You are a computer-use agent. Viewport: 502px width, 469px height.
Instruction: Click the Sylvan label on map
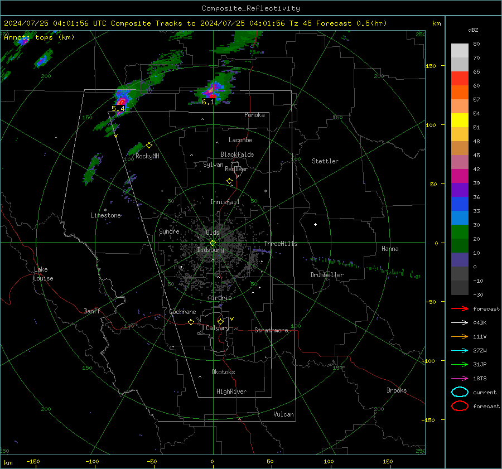click(213, 165)
